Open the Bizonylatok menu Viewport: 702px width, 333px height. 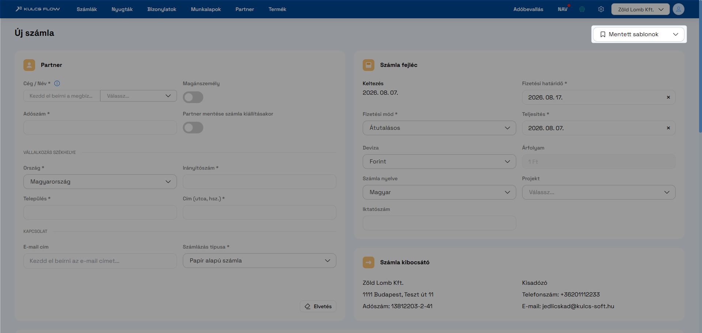(x=162, y=9)
